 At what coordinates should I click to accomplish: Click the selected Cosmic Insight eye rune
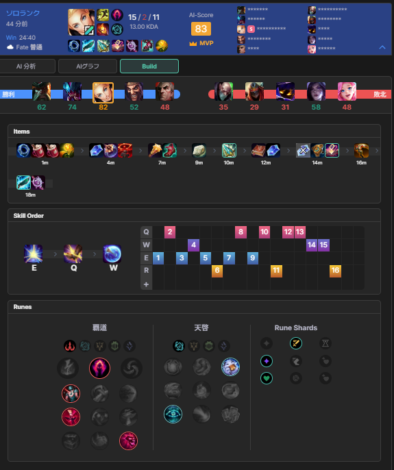coord(173,414)
